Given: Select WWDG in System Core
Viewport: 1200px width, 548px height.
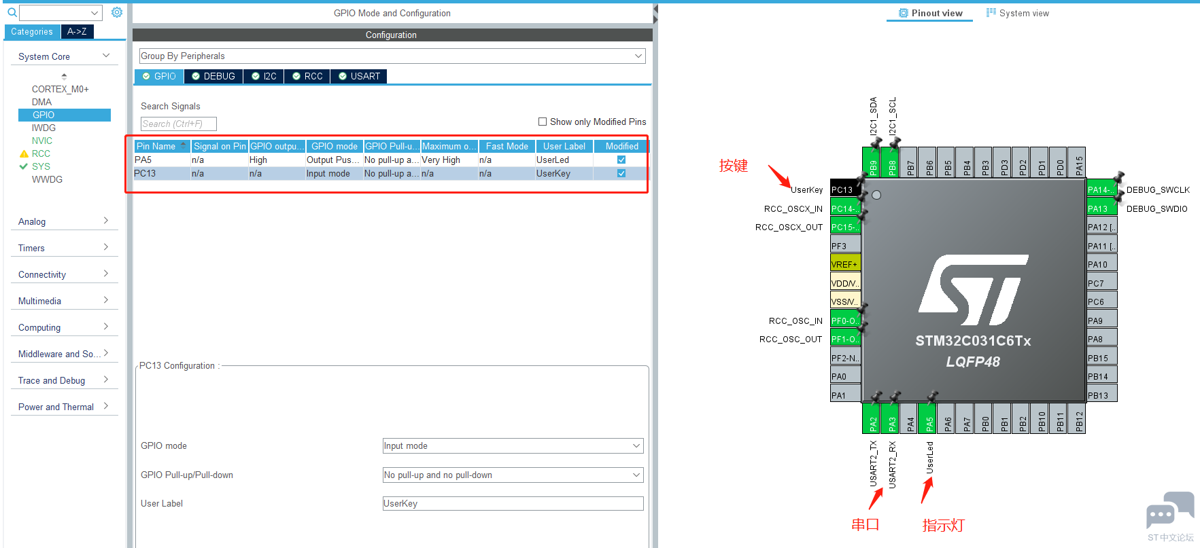Looking at the screenshot, I should [47, 179].
